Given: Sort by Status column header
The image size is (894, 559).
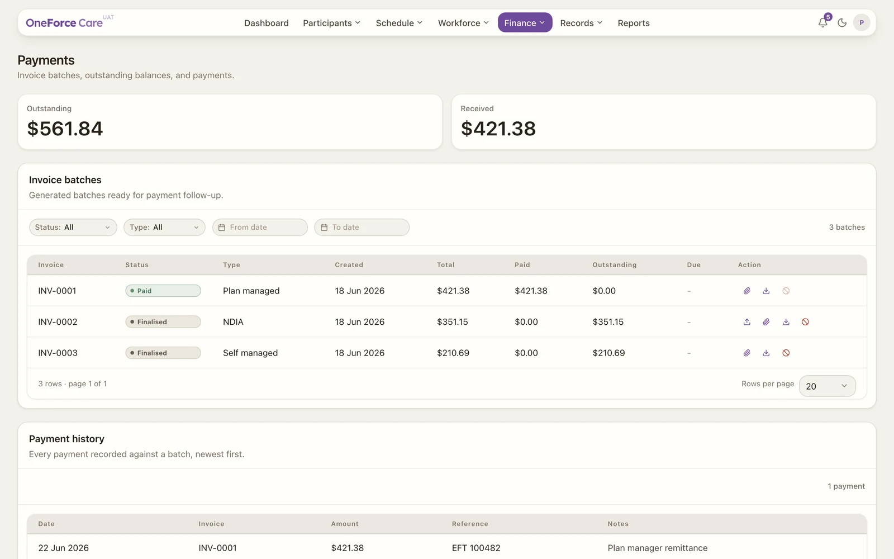Looking at the screenshot, I should coord(137,265).
